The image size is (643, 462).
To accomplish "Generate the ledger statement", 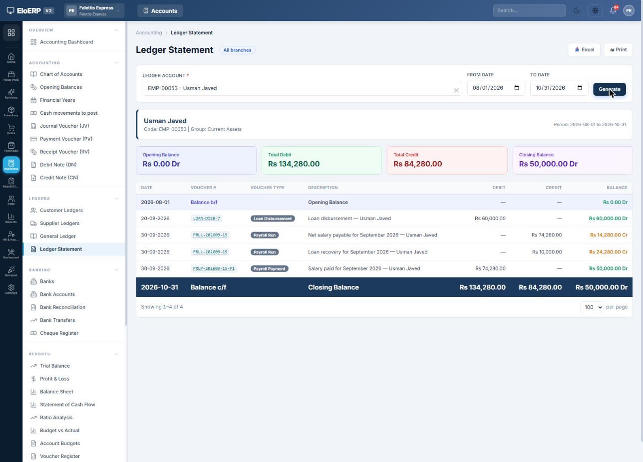I will (x=609, y=89).
